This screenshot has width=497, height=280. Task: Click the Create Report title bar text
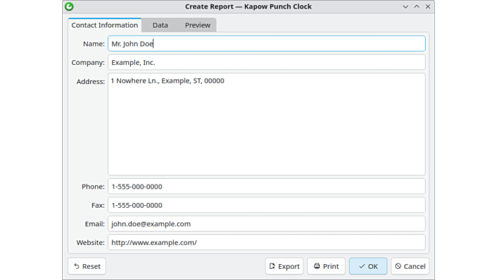pyautogui.click(x=248, y=7)
